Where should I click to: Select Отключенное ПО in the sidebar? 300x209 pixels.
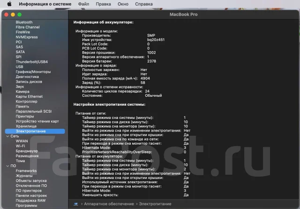(x=31, y=186)
